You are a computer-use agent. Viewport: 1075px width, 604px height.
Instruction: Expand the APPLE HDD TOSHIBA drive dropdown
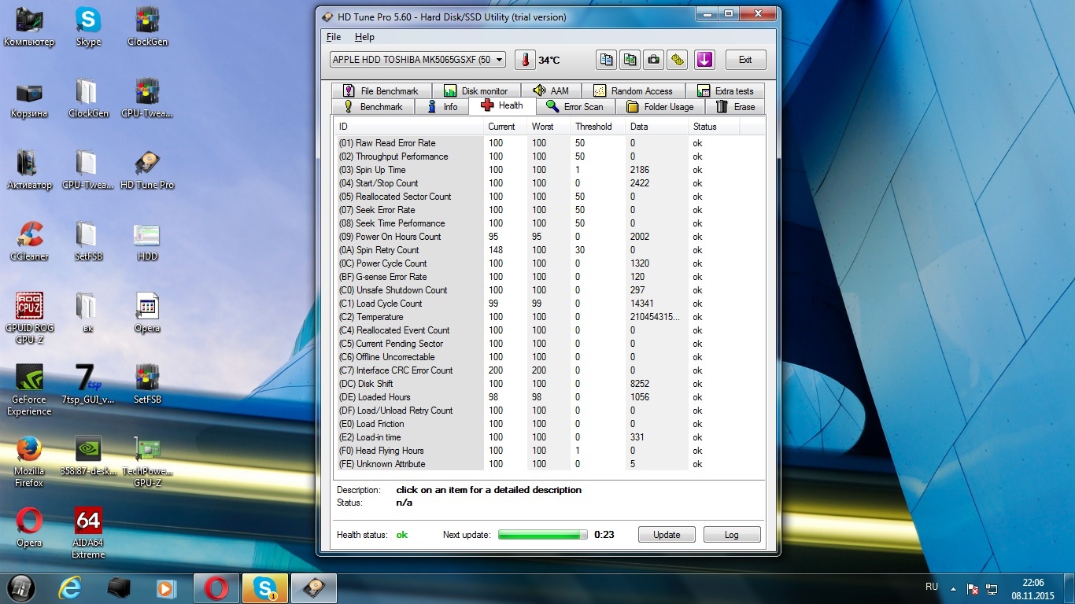click(x=501, y=60)
